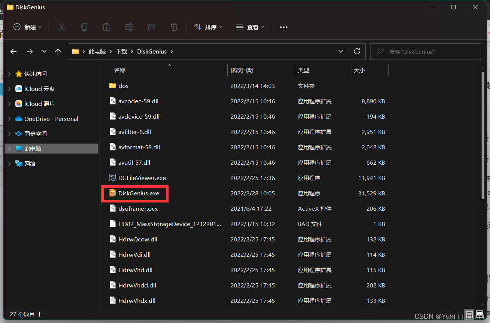
Task: Open the 查看 view dropdown
Action: click(x=250, y=27)
